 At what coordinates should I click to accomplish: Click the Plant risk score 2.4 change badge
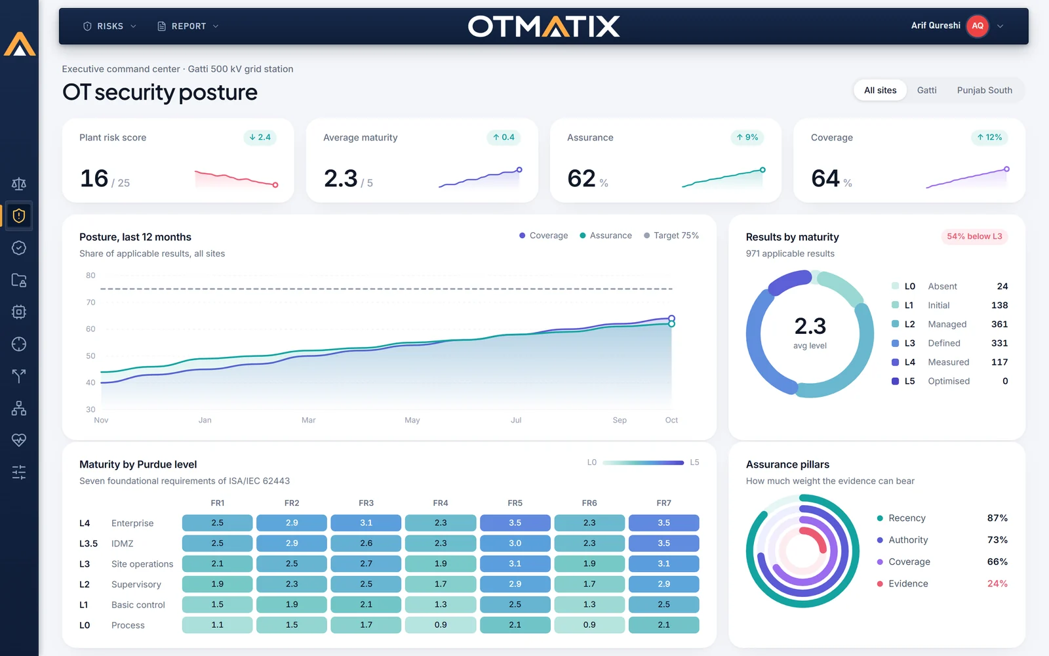(x=260, y=137)
